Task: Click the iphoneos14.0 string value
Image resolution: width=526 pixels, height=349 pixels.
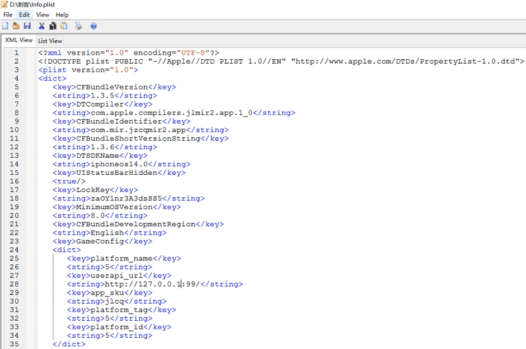Action: 122,164
